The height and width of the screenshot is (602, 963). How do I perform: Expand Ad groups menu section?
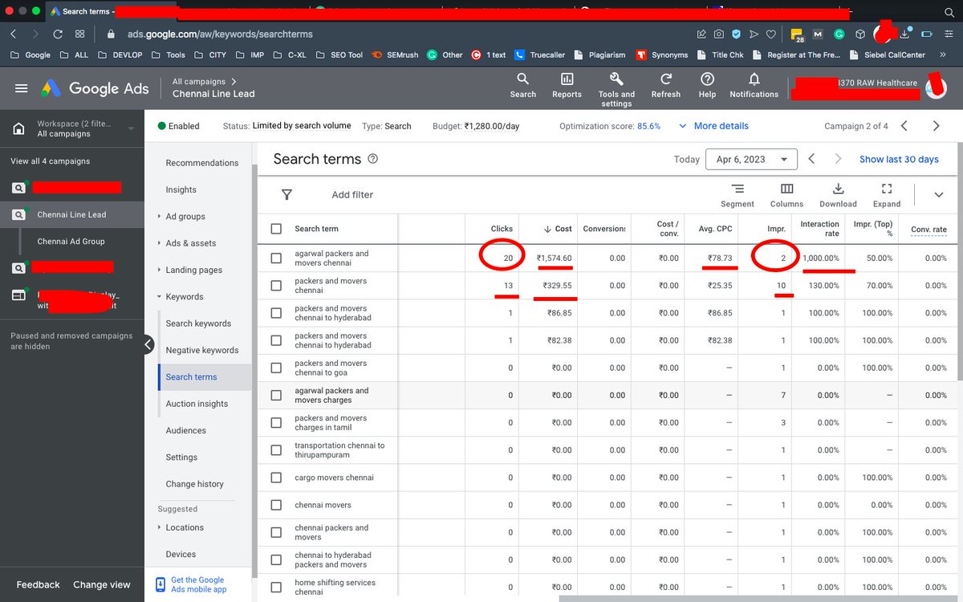point(160,217)
